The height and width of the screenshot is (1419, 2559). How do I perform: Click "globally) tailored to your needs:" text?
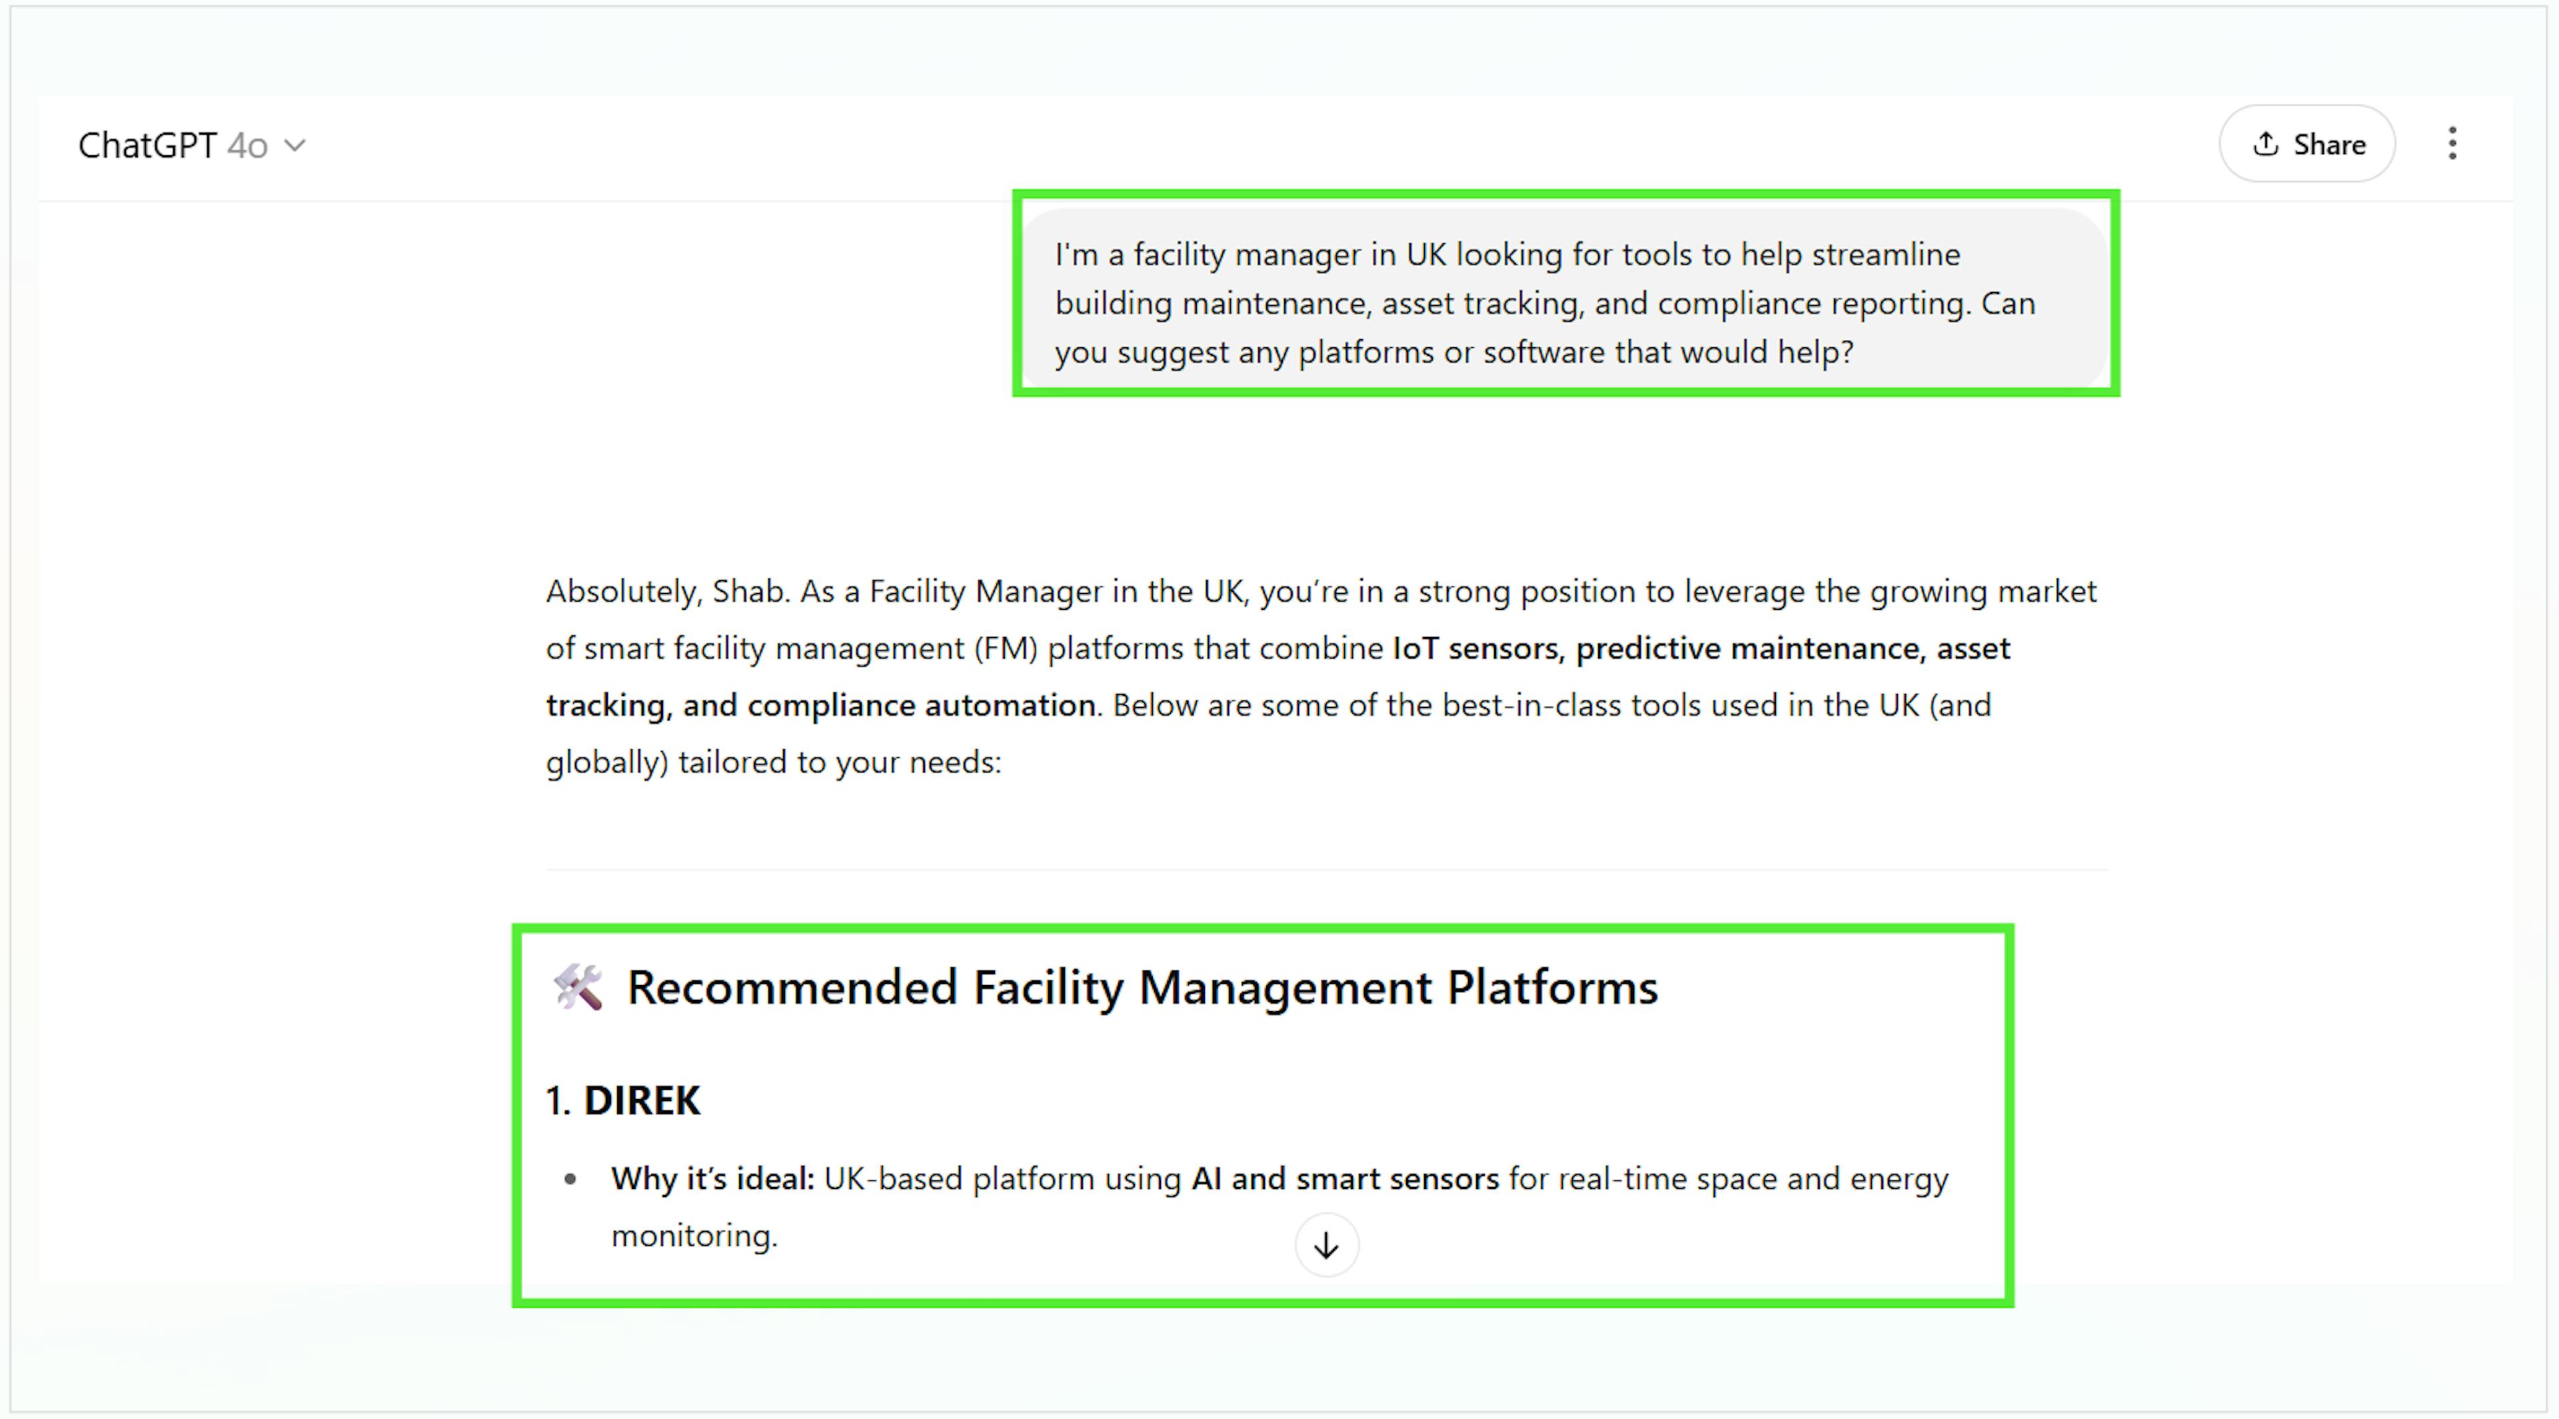tap(774, 762)
